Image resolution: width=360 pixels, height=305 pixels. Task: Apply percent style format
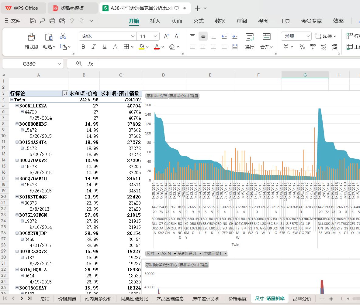coord(302,47)
